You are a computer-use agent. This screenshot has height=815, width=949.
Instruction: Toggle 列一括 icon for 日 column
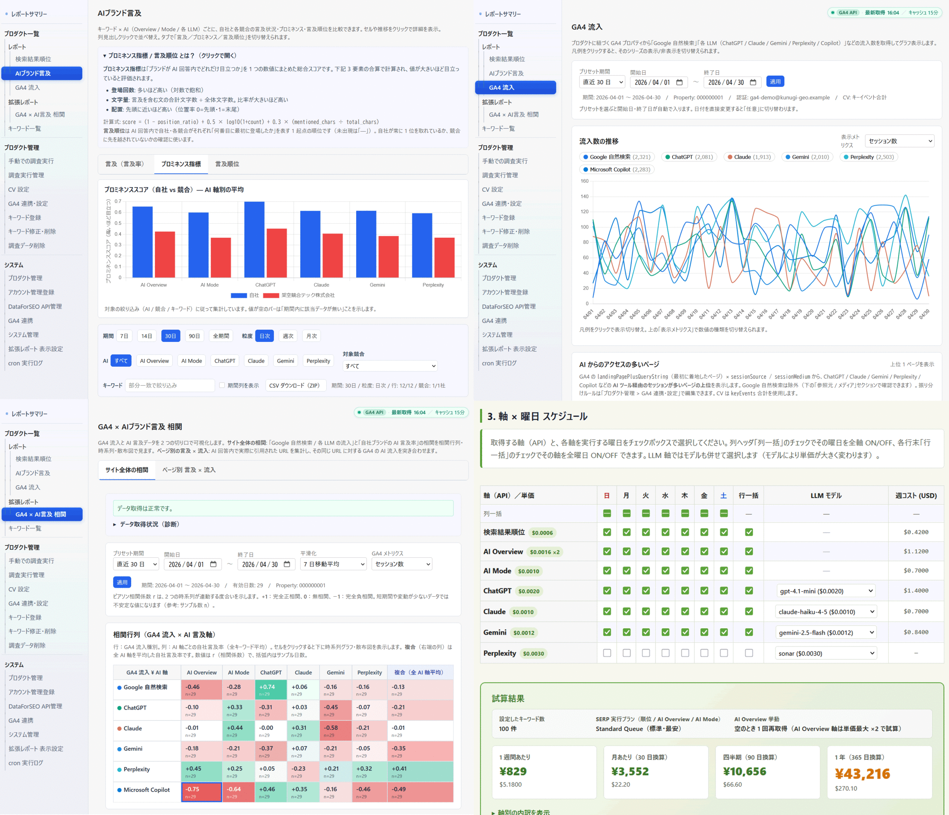pyautogui.click(x=607, y=514)
